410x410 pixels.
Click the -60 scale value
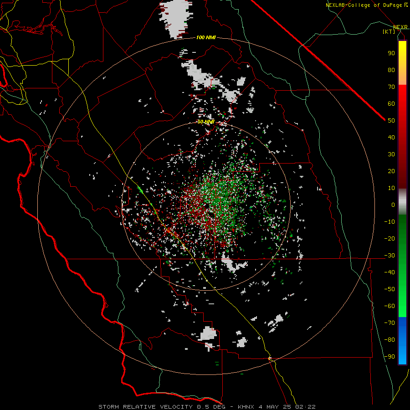point(389,306)
